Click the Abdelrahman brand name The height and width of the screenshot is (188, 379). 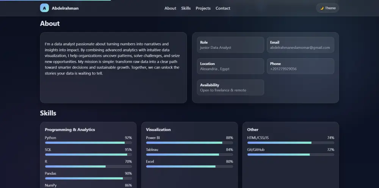point(65,8)
